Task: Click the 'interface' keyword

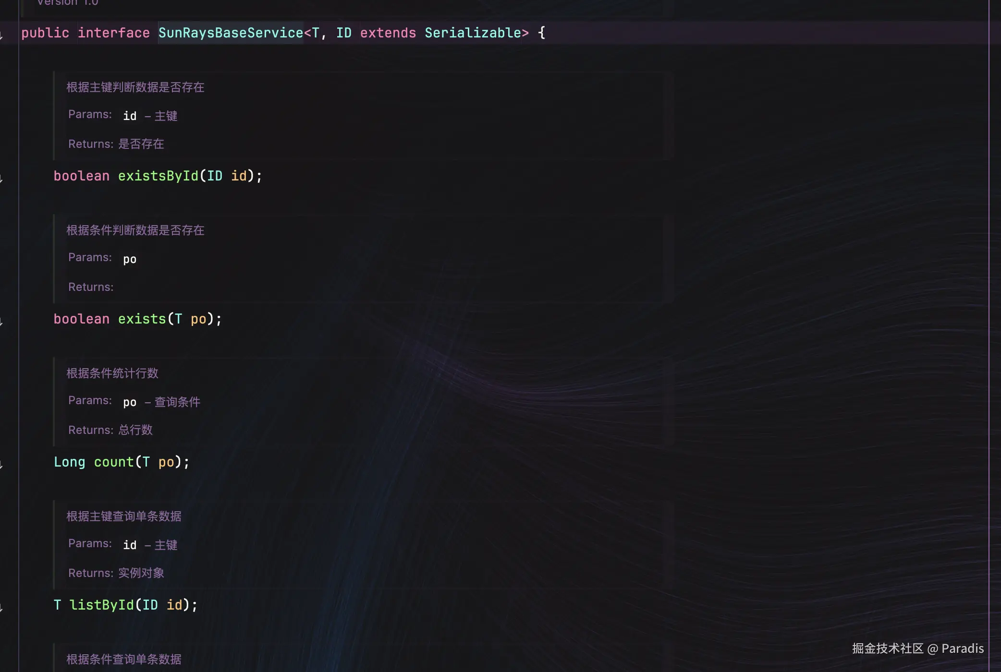Action: coord(113,33)
